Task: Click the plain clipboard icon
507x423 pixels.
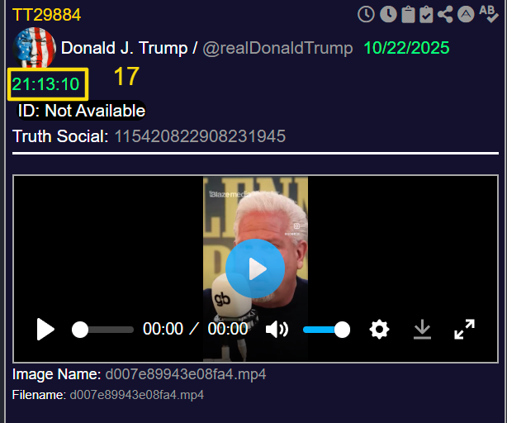Action: (408, 14)
